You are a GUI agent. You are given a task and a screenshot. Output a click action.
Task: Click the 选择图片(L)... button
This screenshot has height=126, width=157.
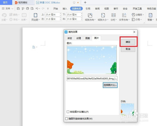pos(110,85)
